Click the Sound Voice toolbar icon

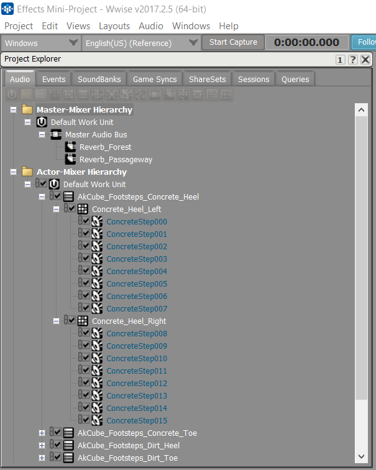140,94
